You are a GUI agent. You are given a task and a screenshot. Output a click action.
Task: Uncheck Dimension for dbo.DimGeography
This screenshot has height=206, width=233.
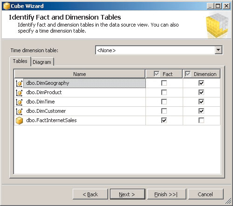[x=201, y=83]
